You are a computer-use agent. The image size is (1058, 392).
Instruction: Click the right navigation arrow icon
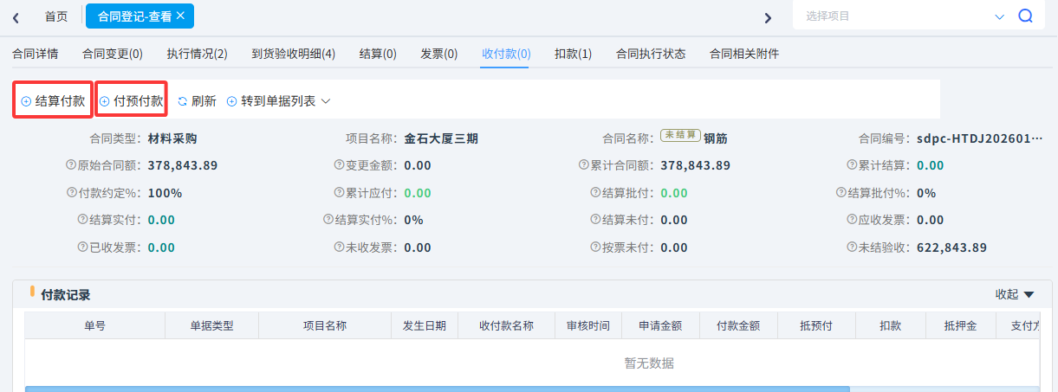click(x=768, y=17)
